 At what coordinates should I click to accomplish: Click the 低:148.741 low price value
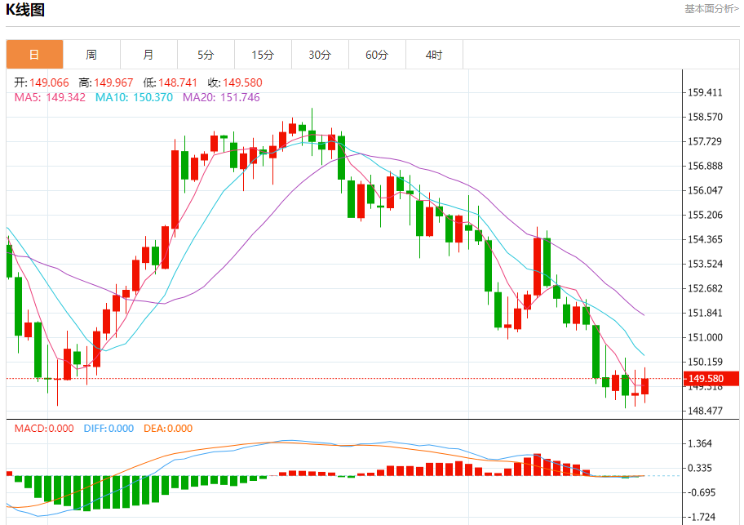tap(170, 82)
